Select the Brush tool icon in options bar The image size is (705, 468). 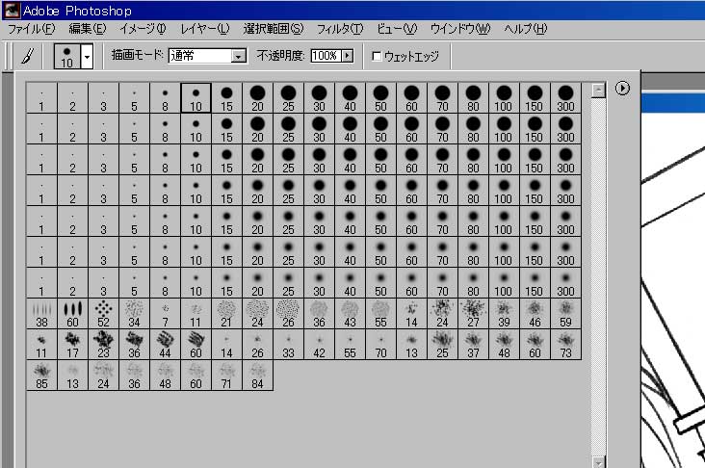(x=28, y=56)
